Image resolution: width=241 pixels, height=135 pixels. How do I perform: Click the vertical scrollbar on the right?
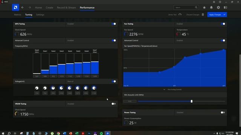tap(240, 91)
